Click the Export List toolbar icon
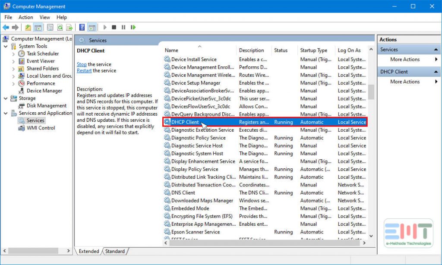The width and height of the screenshot is (442, 265). [x=69, y=27]
